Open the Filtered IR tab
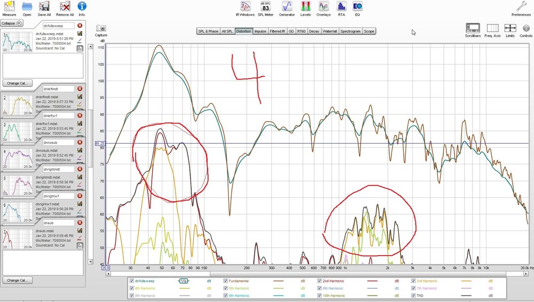 point(277,31)
